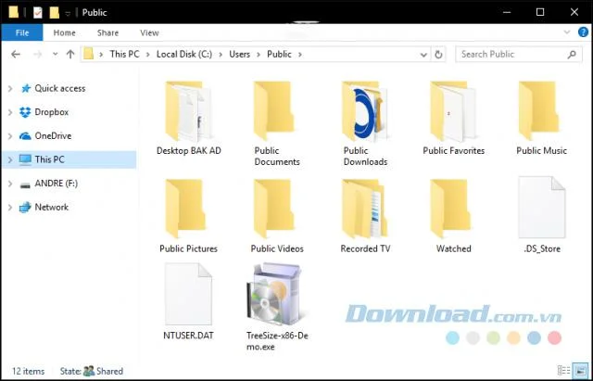The image size is (593, 381).
Task: Select This PC in navigation pane
Action: click(x=69, y=159)
